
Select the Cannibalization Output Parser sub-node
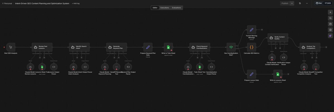pos(212,67)
